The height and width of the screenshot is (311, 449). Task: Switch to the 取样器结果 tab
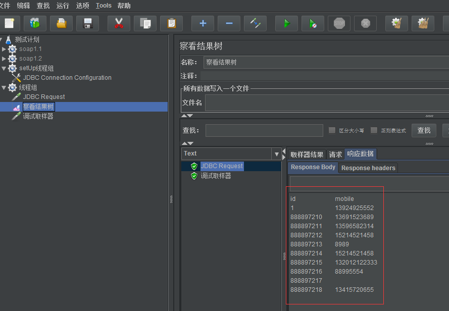307,154
